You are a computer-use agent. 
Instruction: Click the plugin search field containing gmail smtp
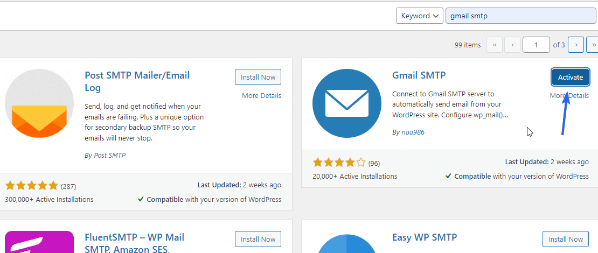click(521, 16)
